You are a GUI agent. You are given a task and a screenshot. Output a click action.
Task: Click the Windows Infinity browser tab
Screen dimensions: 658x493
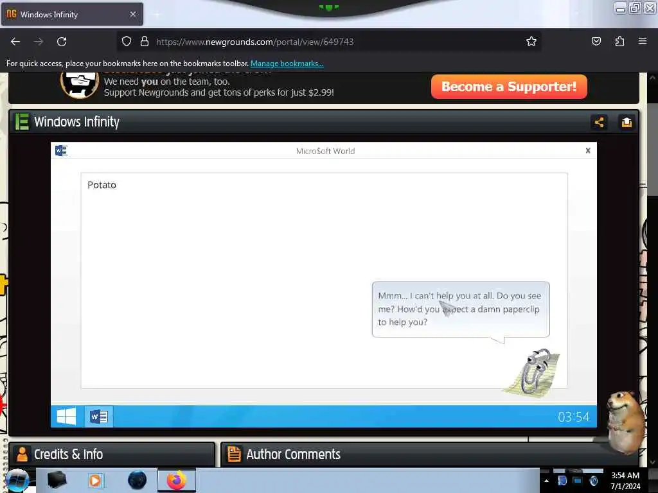[x=72, y=14]
